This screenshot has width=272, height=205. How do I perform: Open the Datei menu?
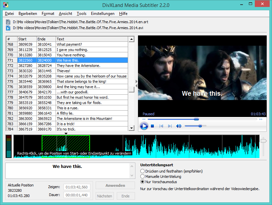click(9, 14)
